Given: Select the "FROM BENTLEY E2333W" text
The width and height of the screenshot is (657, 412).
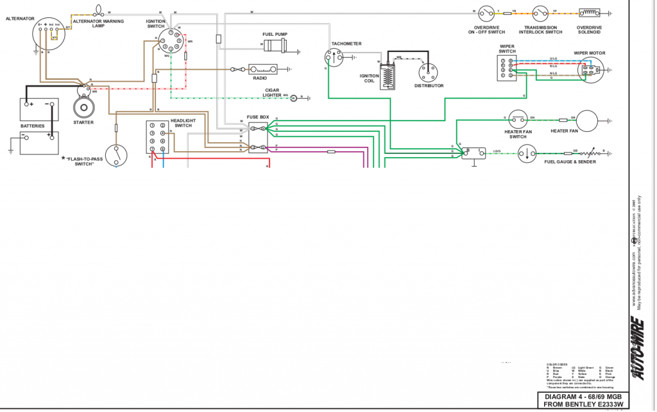Looking at the screenshot, I should (583, 404).
